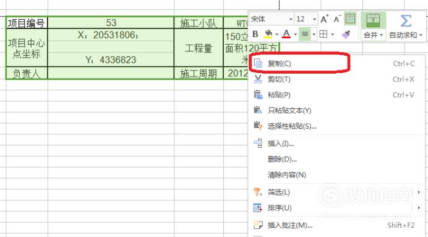Image resolution: width=428 pixels, height=237 pixels.
Task: Select 只粘贴文本(Y) menu entry
Action: click(336, 110)
